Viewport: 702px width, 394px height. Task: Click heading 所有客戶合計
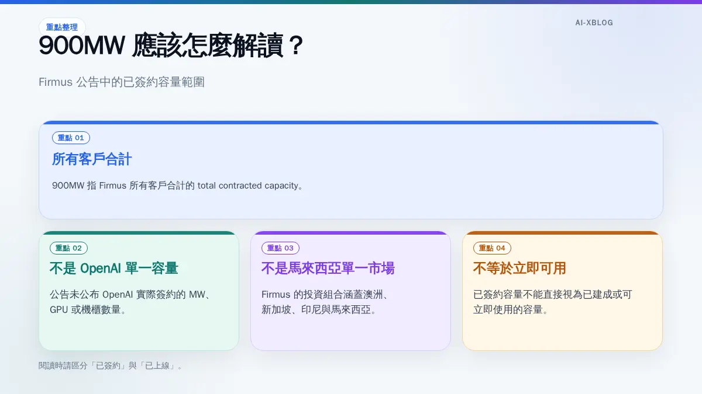(92, 159)
